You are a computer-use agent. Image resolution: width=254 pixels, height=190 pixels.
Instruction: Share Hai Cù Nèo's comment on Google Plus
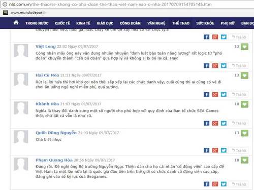click(215, 94)
